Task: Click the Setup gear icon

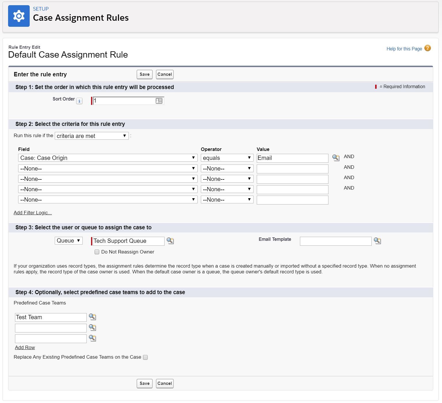Action: click(19, 16)
